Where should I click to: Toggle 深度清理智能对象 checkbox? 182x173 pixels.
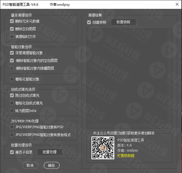(12, 53)
